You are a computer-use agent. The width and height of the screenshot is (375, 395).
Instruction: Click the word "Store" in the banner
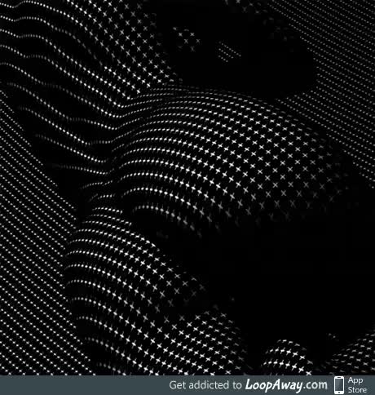pos(357,389)
